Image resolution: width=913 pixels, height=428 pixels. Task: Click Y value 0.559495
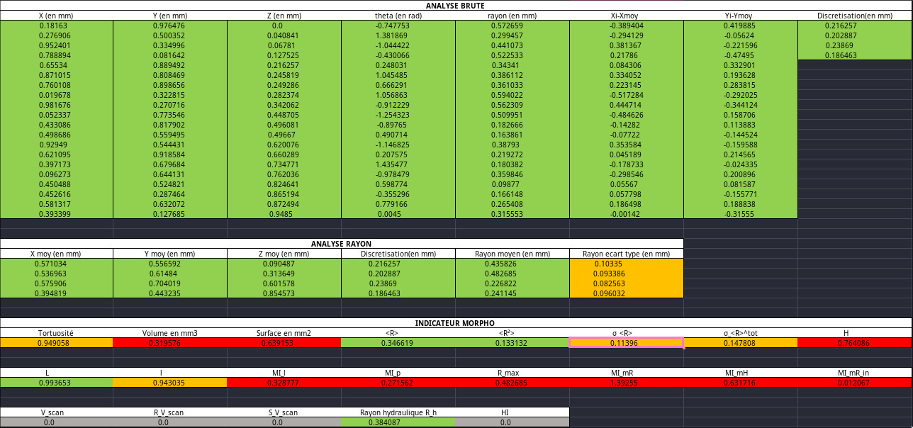pos(170,135)
